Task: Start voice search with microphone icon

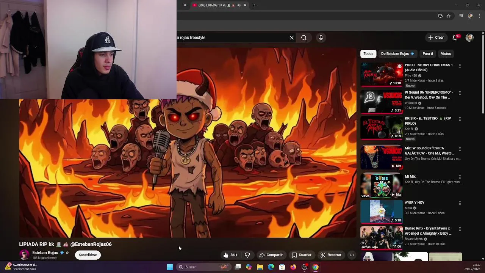Action: (321, 38)
